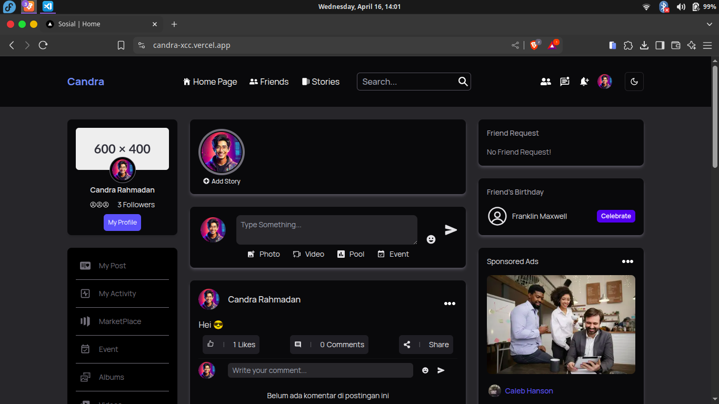Click the magnifier search icon
Image resolution: width=719 pixels, height=404 pixels.
coord(463,82)
